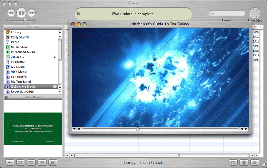Click the GS Music playlist icon
Viewport: 267px width, 168px height.
(x=8, y=67)
